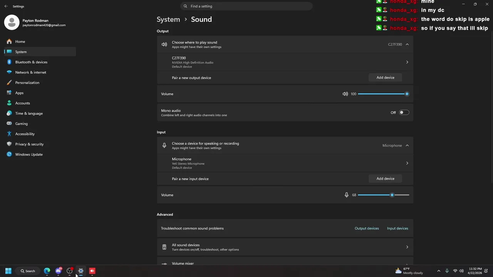Open taskbar clock and date
493x277 pixels.
(x=475, y=271)
